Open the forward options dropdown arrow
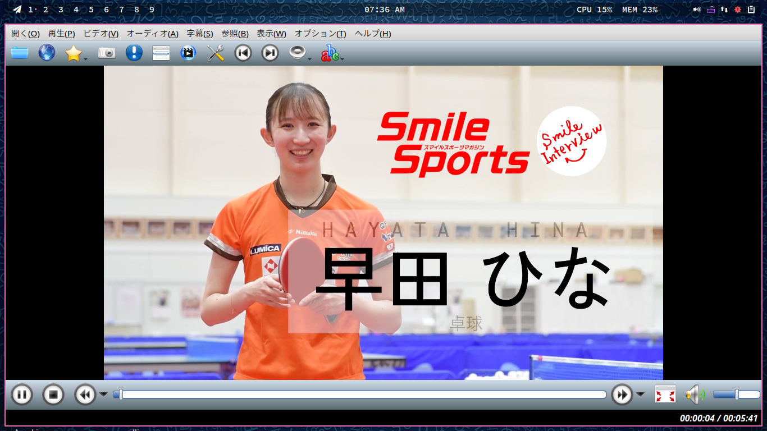 pyautogui.click(x=640, y=395)
